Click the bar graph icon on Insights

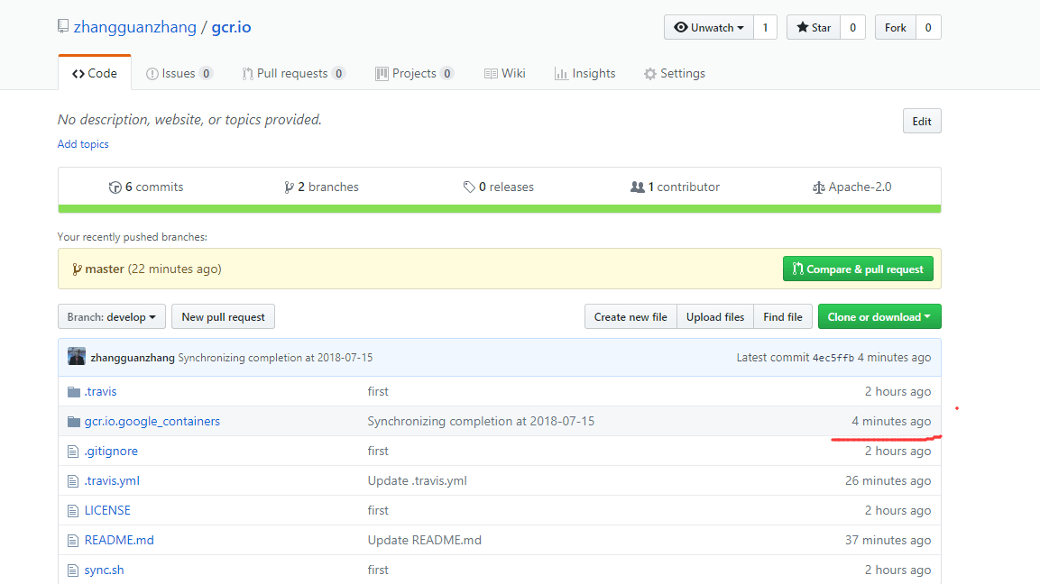tap(561, 74)
